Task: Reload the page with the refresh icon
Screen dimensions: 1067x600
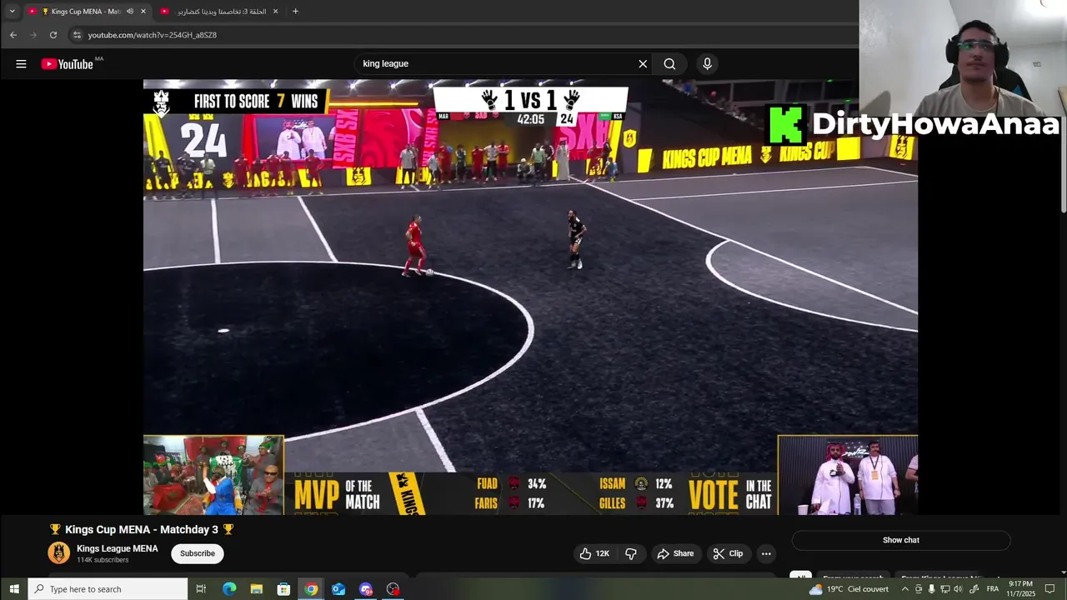Action: pos(53,35)
